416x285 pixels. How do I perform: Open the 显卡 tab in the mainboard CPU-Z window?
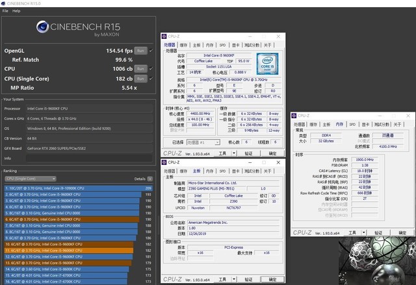pos(235,171)
